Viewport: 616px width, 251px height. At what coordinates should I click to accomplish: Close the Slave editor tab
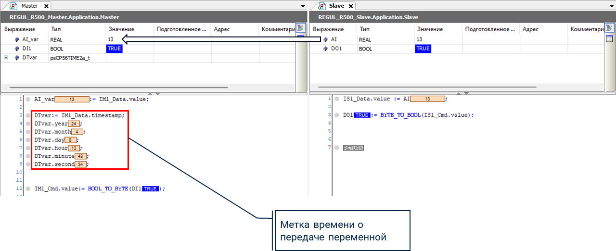(350, 6)
